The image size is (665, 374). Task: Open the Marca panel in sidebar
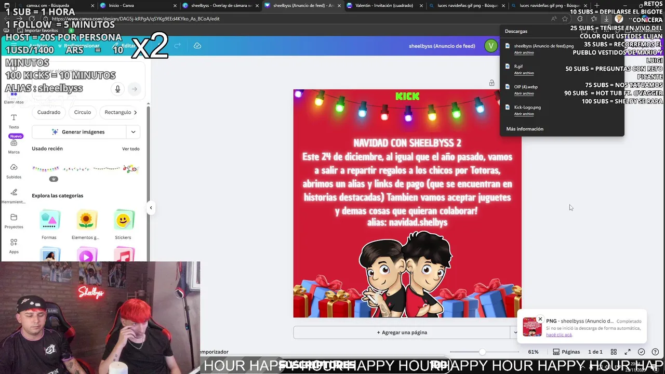[x=14, y=146]
